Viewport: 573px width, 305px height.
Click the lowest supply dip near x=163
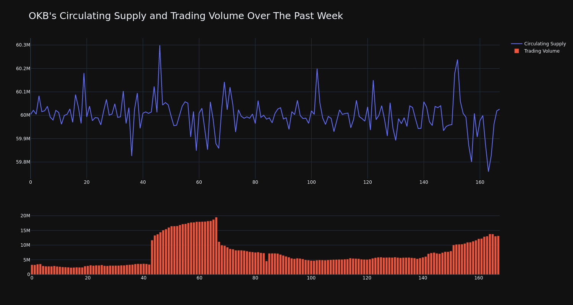click(488, 171)
